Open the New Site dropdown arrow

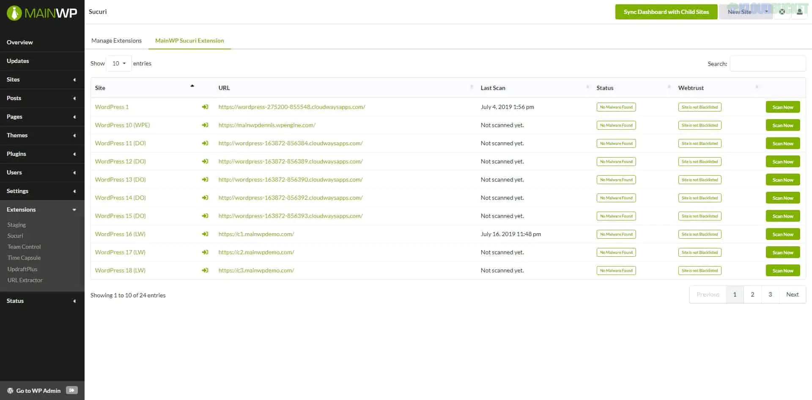(766, 12)
